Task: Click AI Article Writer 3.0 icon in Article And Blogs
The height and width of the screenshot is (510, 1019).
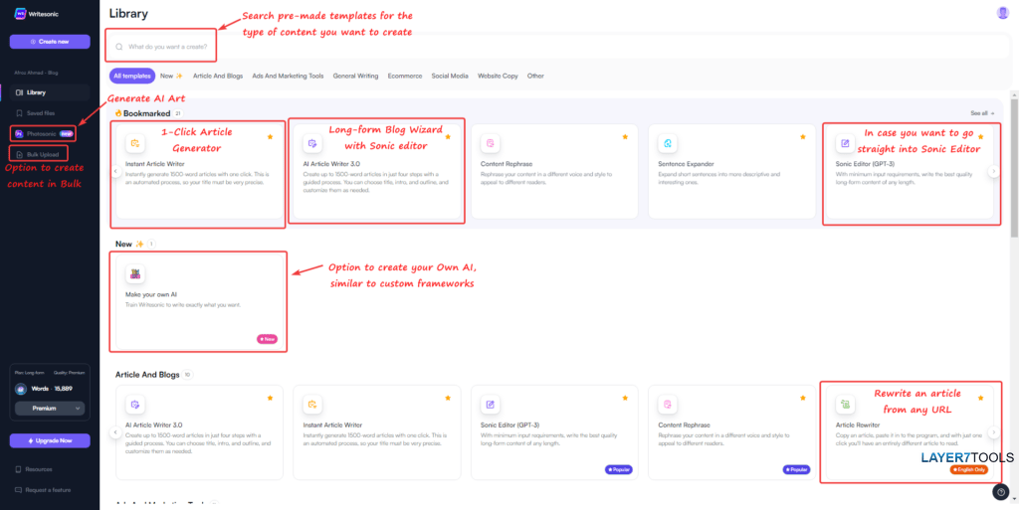Action: (135, 405)
